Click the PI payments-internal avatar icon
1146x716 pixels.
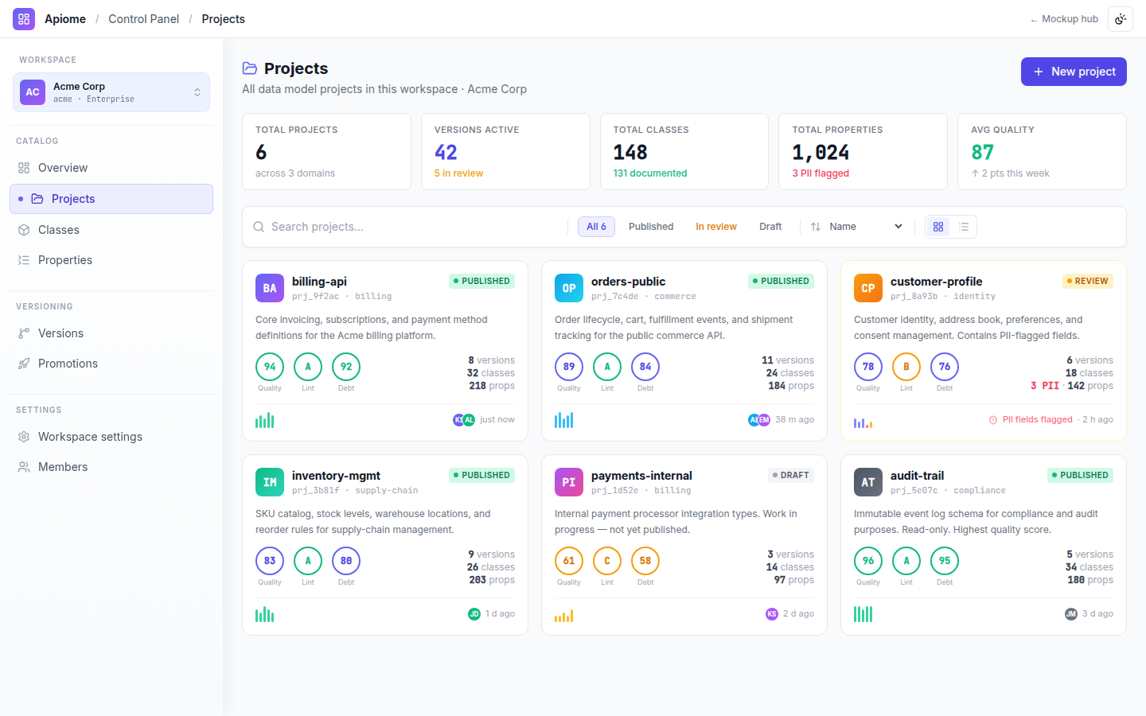(569, 482)
